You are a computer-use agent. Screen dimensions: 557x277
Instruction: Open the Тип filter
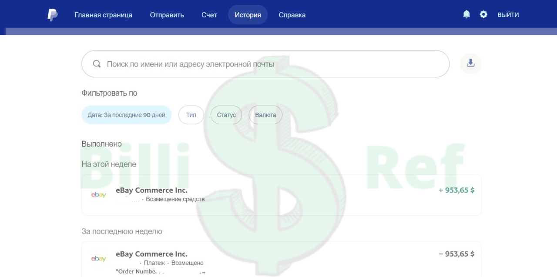(x=191, y=115)
